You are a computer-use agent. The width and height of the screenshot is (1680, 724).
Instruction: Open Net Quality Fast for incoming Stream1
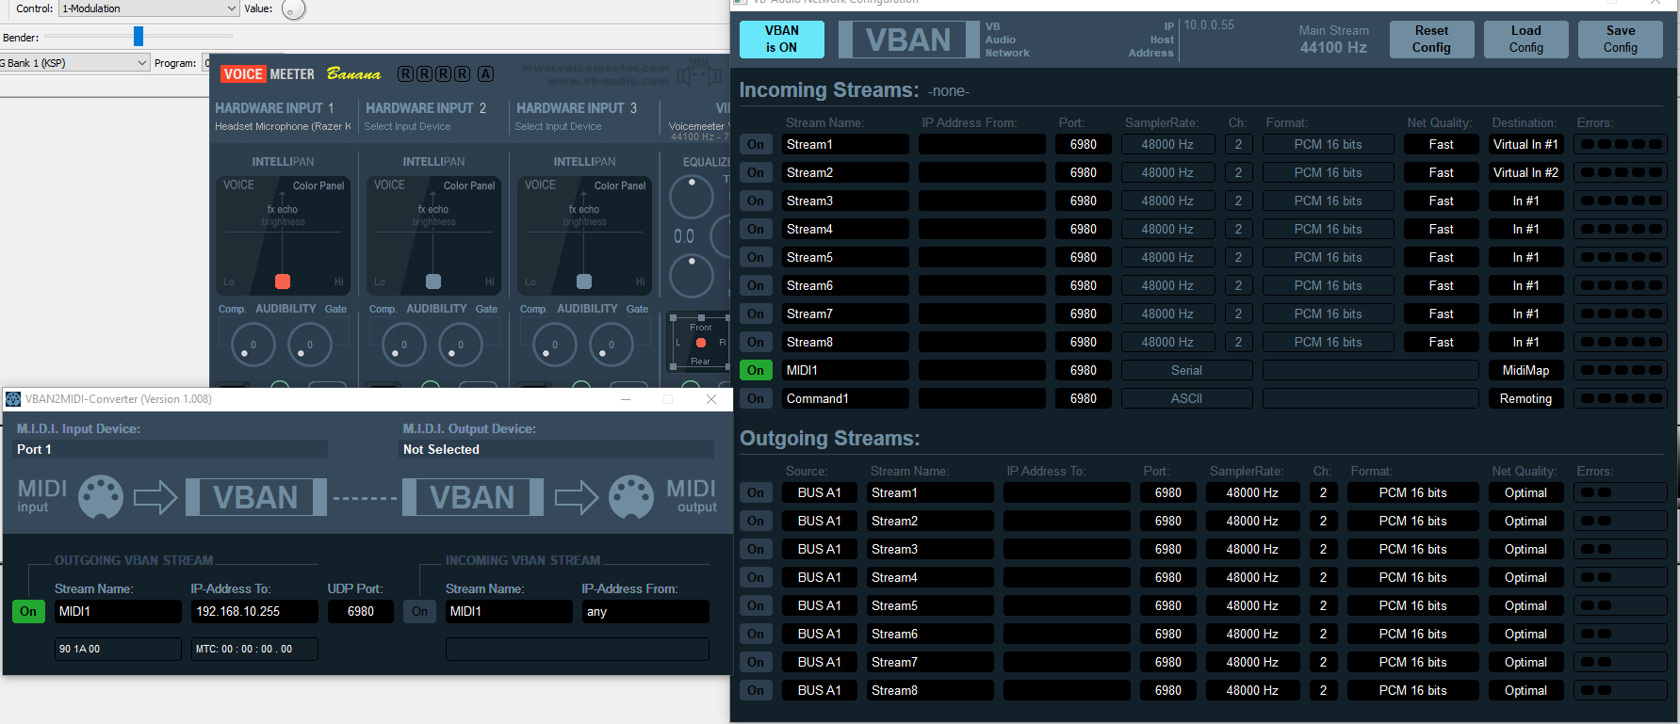click(1441, 144)
